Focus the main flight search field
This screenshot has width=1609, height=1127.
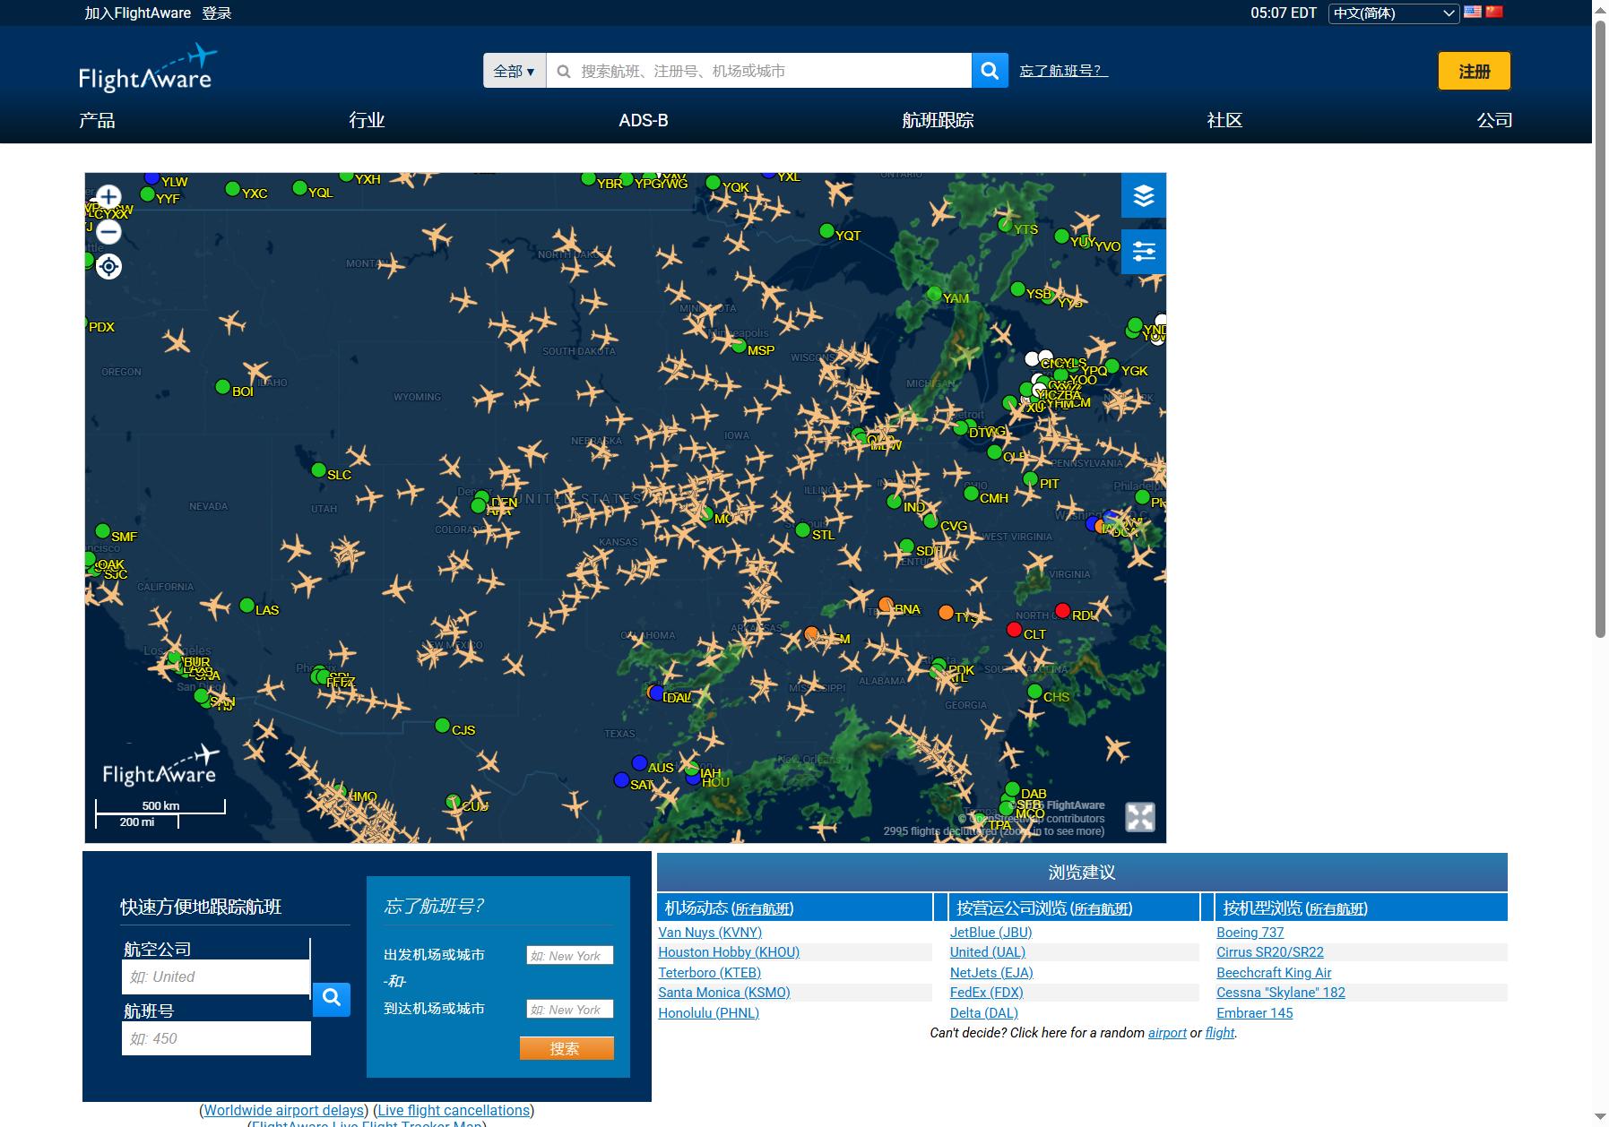pyautogui.click(x=758, y=71)
